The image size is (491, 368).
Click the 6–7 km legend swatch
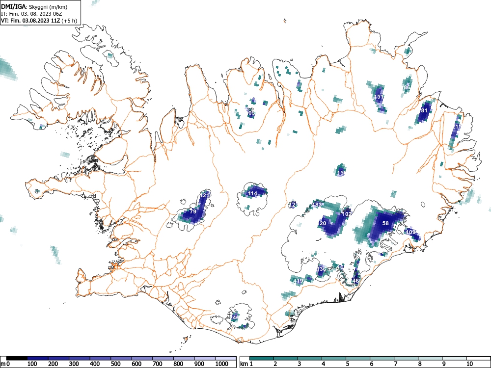[382, 358]
